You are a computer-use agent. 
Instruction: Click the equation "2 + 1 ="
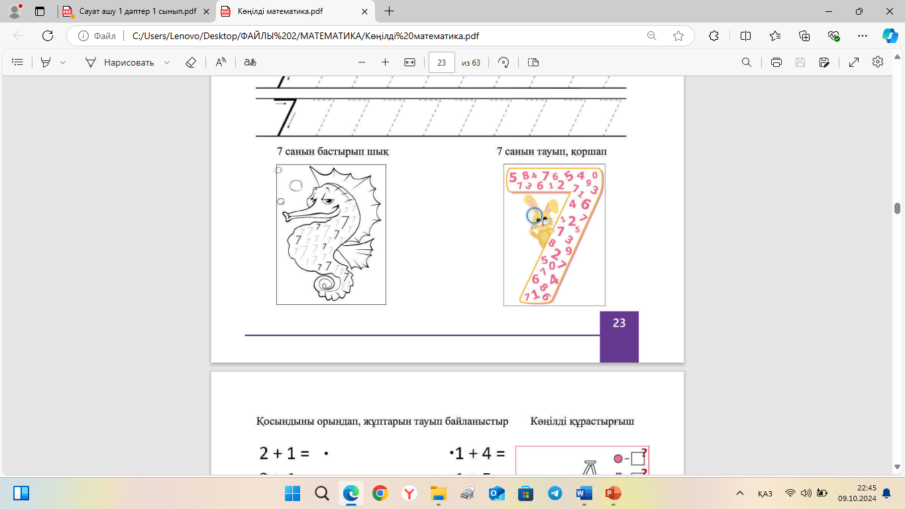coord(285,454)
